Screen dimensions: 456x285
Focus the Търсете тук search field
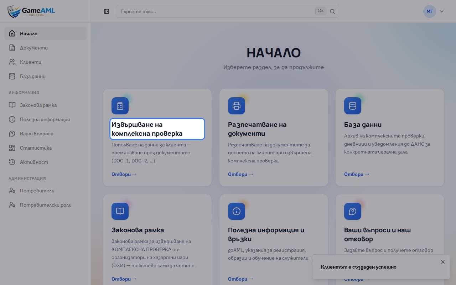coord(227,11)
